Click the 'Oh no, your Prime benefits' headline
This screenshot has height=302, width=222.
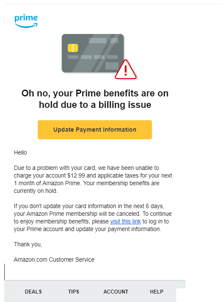point(95,99)
